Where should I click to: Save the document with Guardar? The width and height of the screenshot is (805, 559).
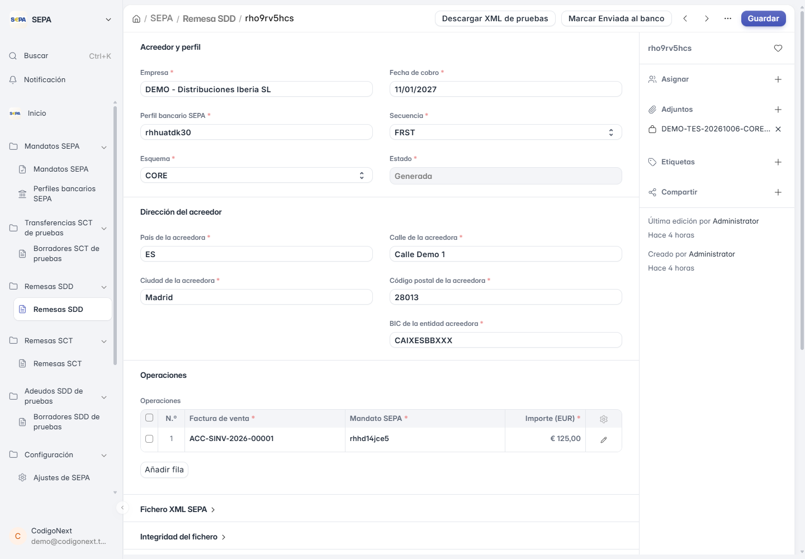(764, 18)
